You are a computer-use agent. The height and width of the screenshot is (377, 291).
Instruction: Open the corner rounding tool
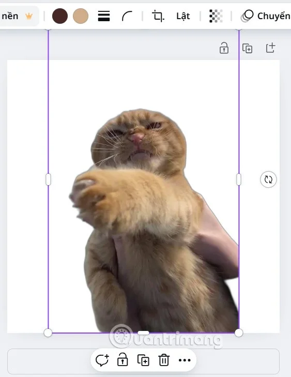point(127,16)
